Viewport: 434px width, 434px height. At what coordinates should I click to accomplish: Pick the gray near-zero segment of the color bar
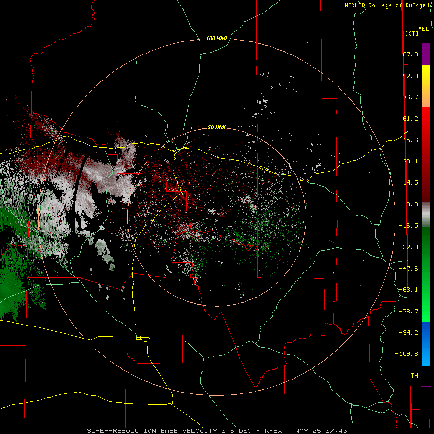[x=426, y=214]
